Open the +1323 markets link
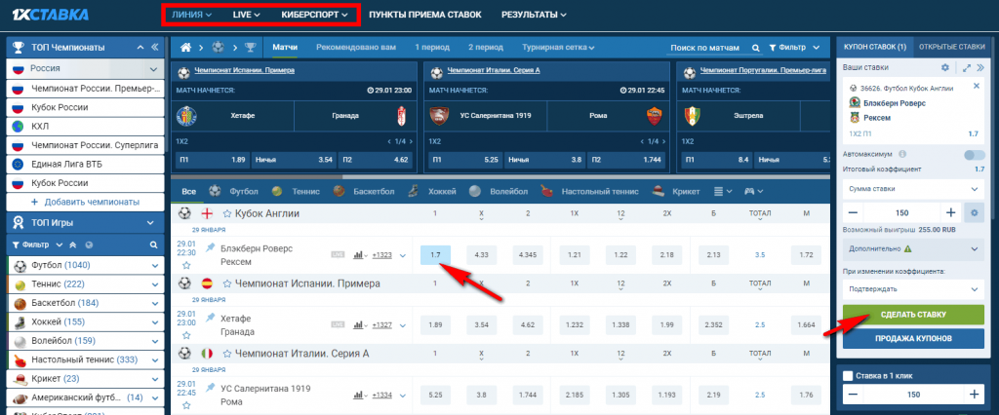Viewport: 999px width, 415px height. tap(381, 255)
